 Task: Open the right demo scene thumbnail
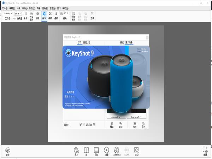(136, 114)
